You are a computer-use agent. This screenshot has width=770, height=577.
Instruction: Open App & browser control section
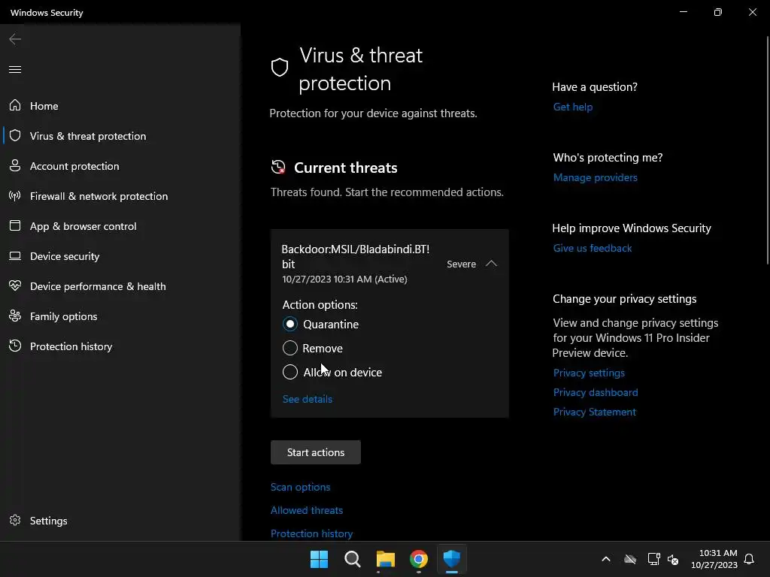83,226
